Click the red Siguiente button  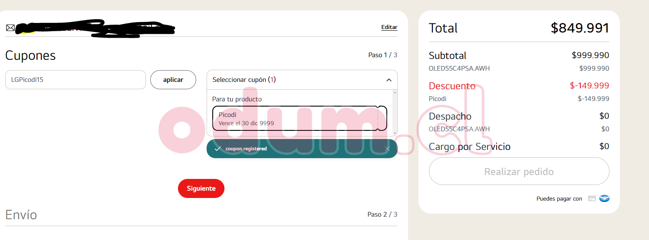tap(201, 188)
